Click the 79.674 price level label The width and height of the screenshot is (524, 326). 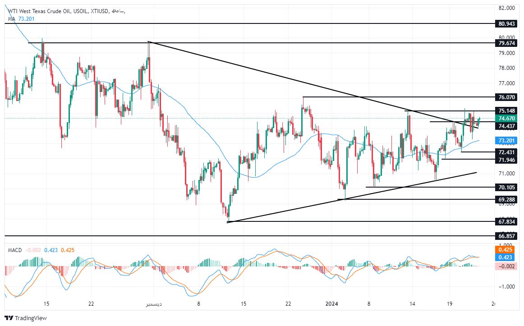506,43
